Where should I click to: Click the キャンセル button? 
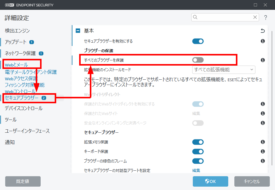pos(252,181)
